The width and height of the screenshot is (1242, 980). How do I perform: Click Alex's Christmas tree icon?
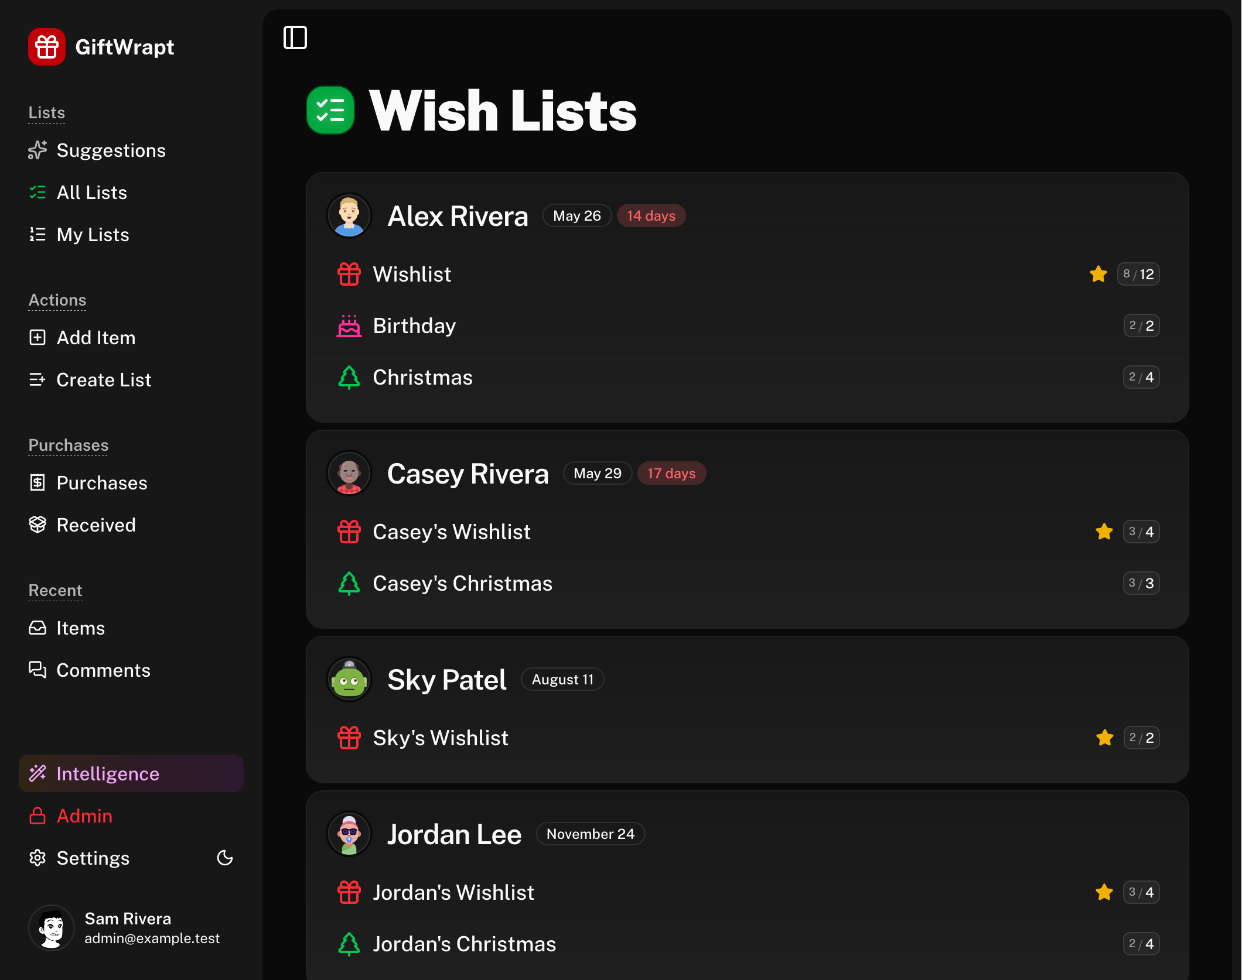349,378
